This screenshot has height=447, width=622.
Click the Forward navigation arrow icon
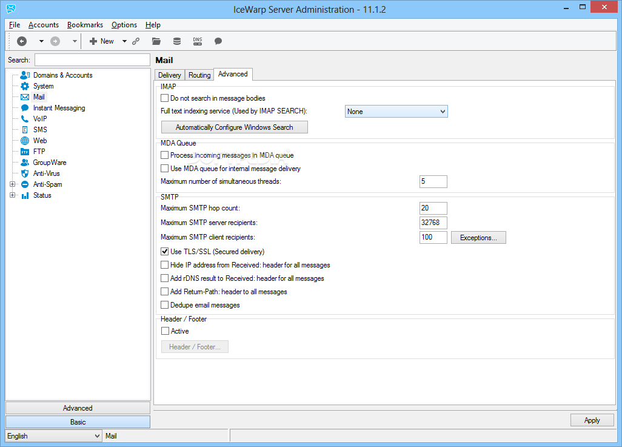(55, 41)
